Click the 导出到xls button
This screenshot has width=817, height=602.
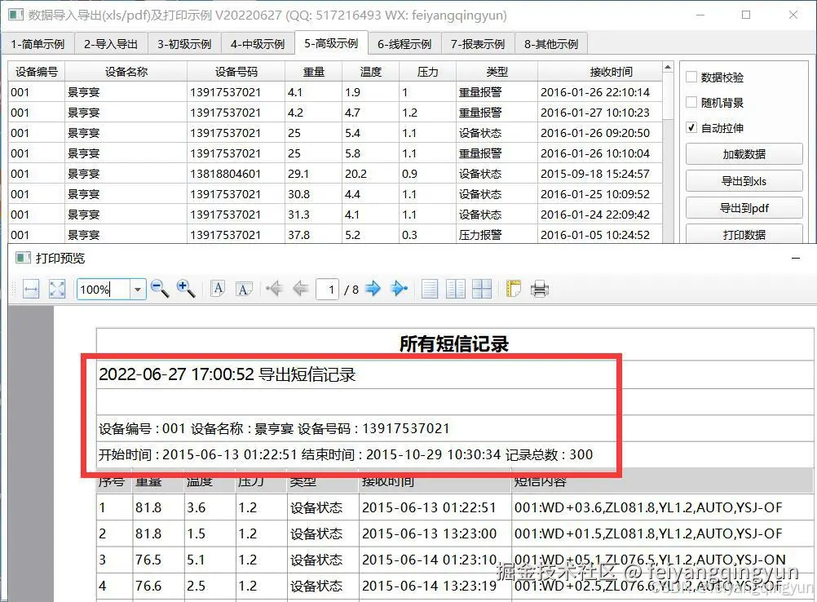pyautogui.click(x=744, y=181)
